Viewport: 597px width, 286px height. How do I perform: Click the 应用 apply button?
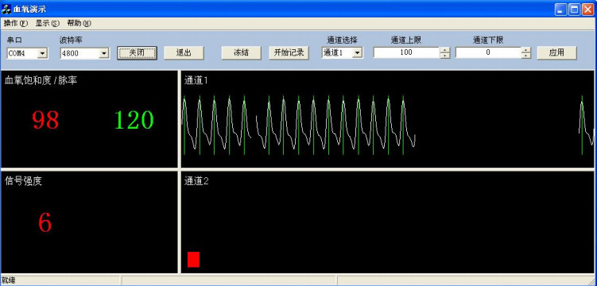tap(556, 53)
